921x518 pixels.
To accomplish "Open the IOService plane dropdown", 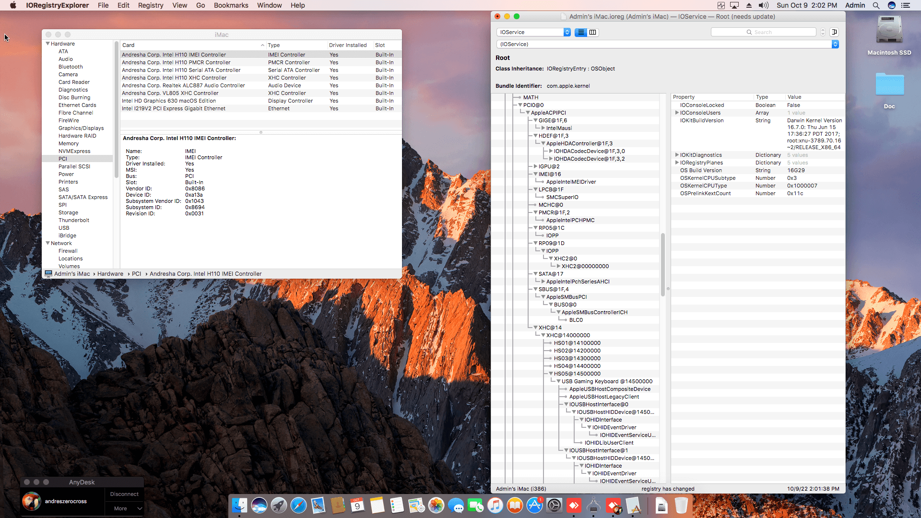I will pos(533,32).
